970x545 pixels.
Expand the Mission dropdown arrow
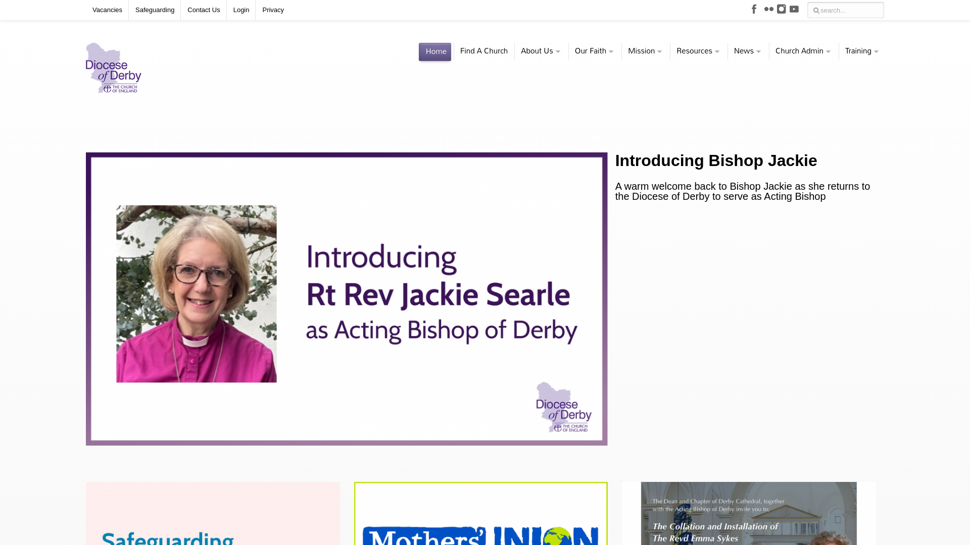(659, 52)
